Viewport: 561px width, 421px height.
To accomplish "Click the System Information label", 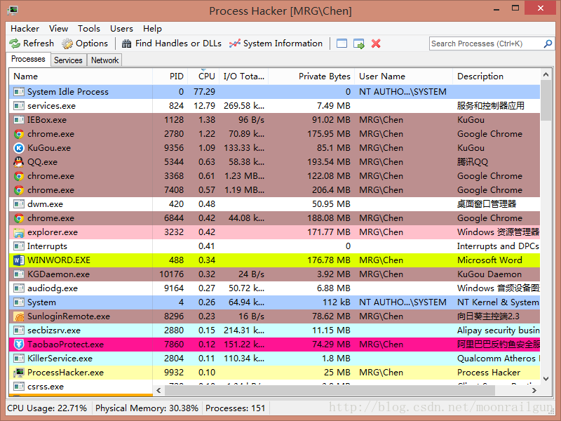I will pyautogui.click(x=283, y=44).
